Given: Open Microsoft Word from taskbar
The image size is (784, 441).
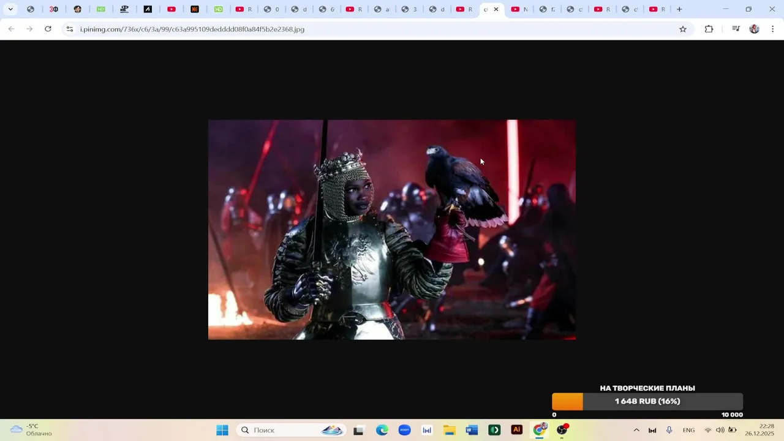Looking at the screenshot, I should pos(472,430).
